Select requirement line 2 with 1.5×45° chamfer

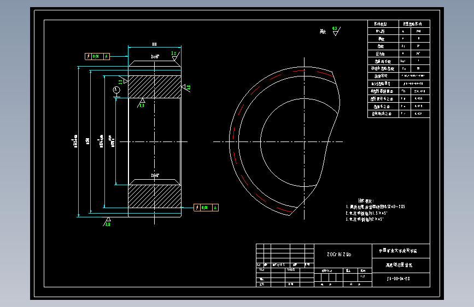point(366,214)
